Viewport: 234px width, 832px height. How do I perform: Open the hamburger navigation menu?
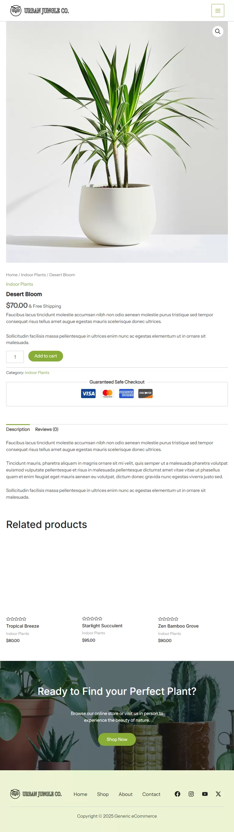(218, 11)
